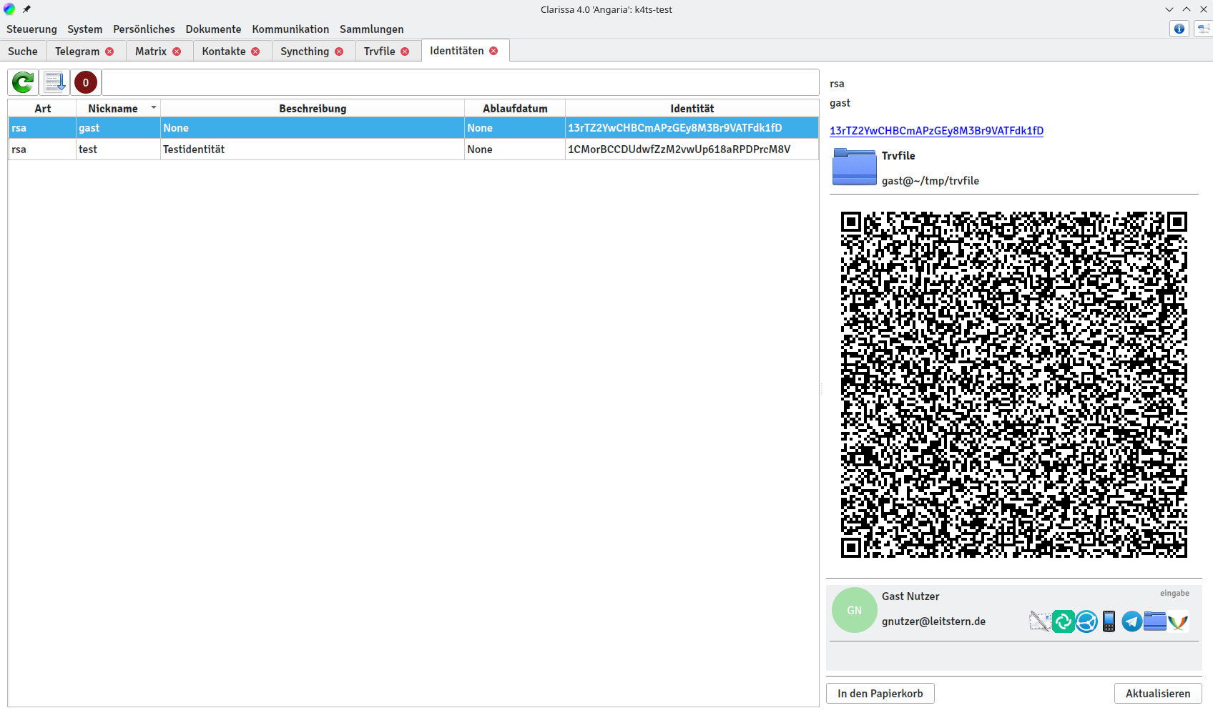Open the Steuerung menu
1213x713 pixels.
coord(31,29)
